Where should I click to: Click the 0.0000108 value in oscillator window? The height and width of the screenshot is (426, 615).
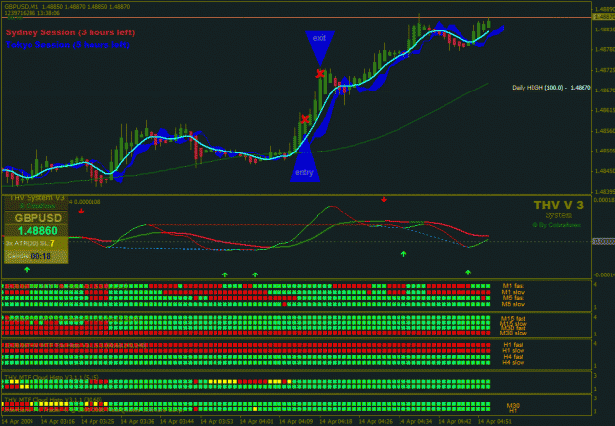(x=87, y=202)
